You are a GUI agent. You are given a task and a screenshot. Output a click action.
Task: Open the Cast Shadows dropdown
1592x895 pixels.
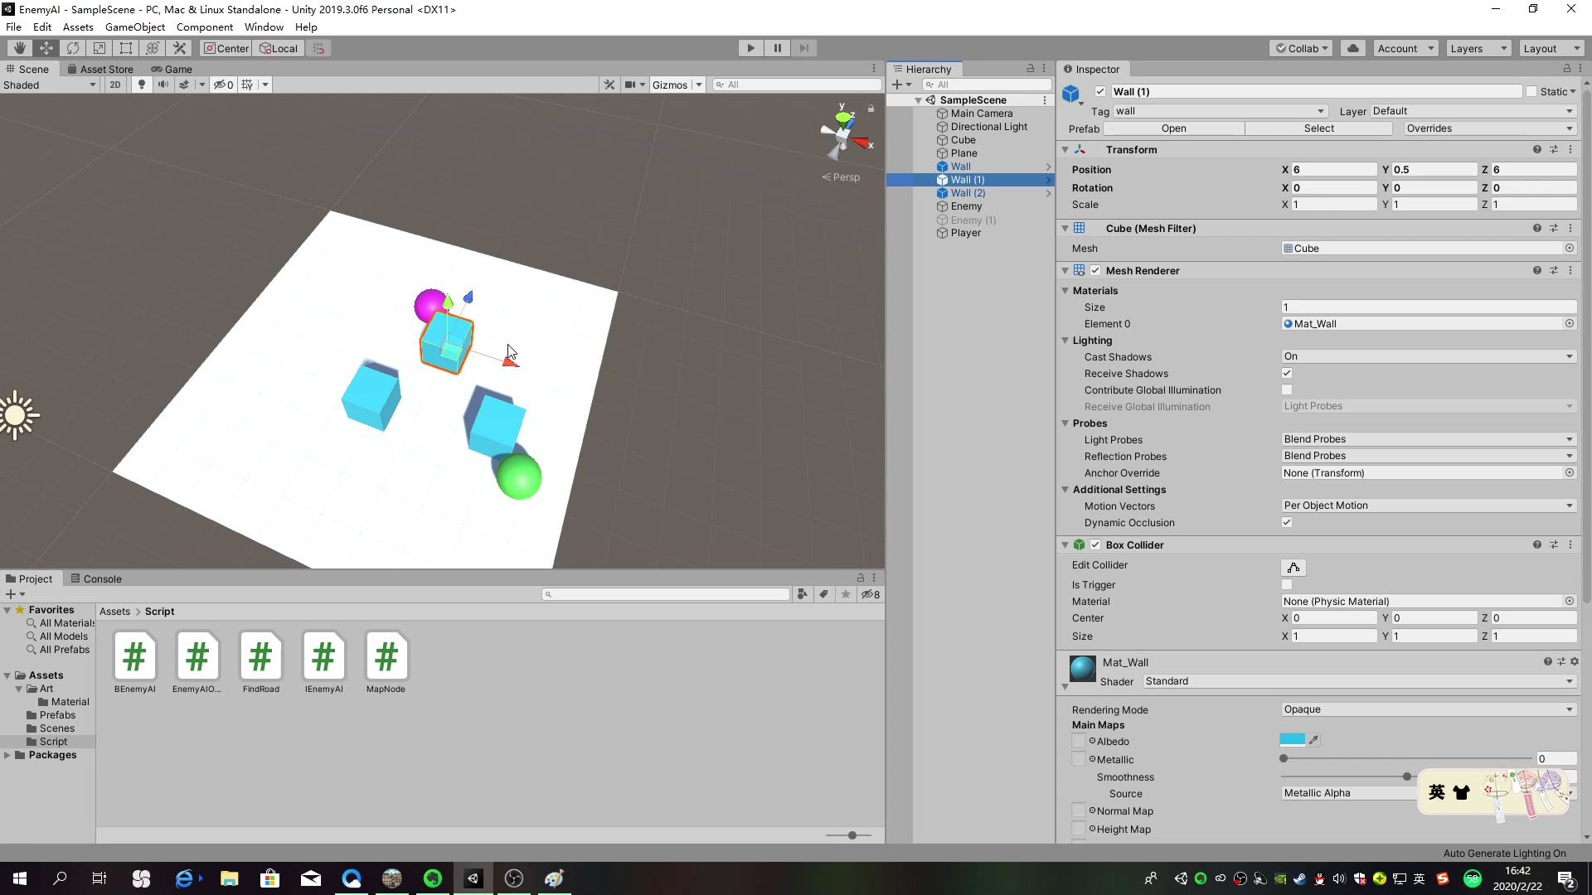[x=1427, y=357]
